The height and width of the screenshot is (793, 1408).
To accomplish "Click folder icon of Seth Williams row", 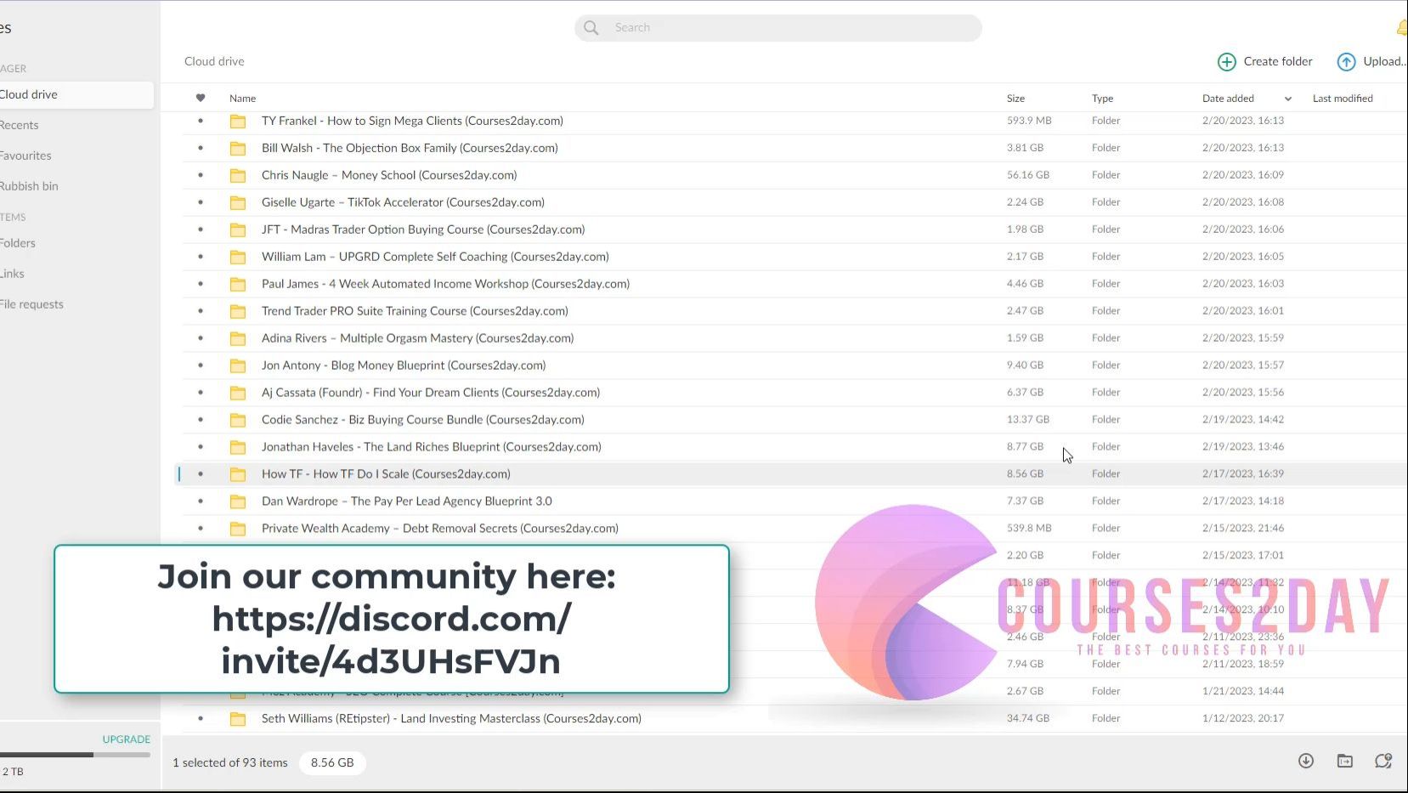I will pyautogui.click(x=238, y=720).
